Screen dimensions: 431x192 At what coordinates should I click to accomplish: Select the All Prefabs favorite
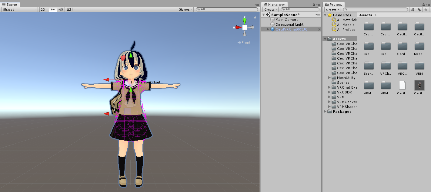(344, 30)
